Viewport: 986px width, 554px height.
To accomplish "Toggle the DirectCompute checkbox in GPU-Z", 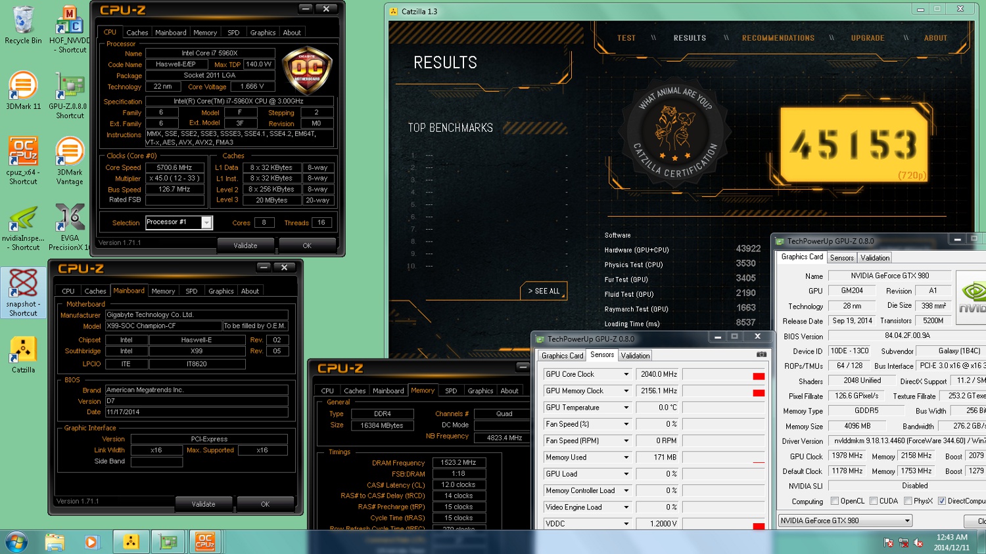I will click(x=942, y=501).
